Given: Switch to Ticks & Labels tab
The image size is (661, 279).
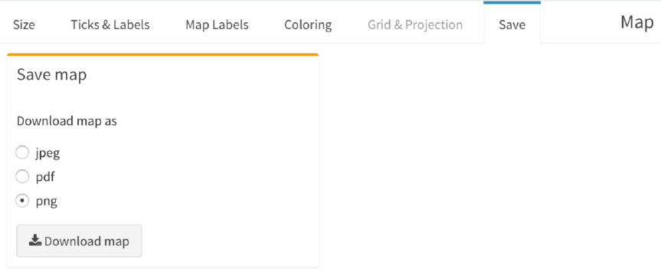Looking at the screenshot, I should point(110,25).
